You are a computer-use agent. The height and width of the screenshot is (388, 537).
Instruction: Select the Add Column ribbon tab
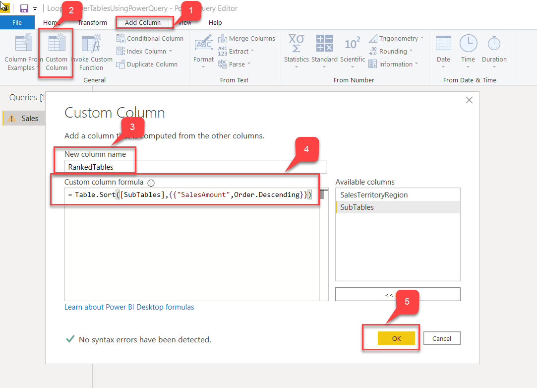click(143, 23)
